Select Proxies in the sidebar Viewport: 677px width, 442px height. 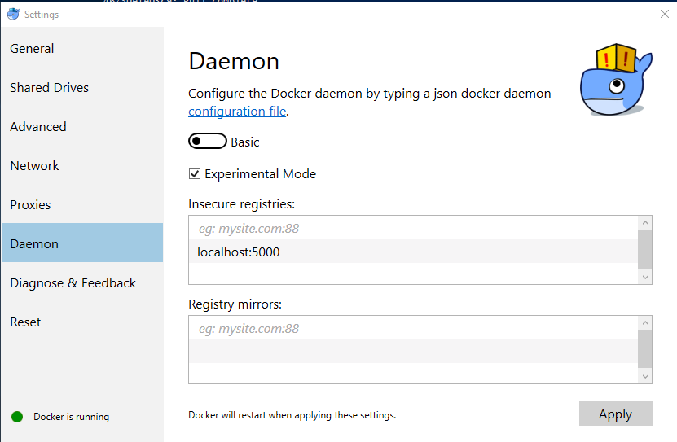31,205
